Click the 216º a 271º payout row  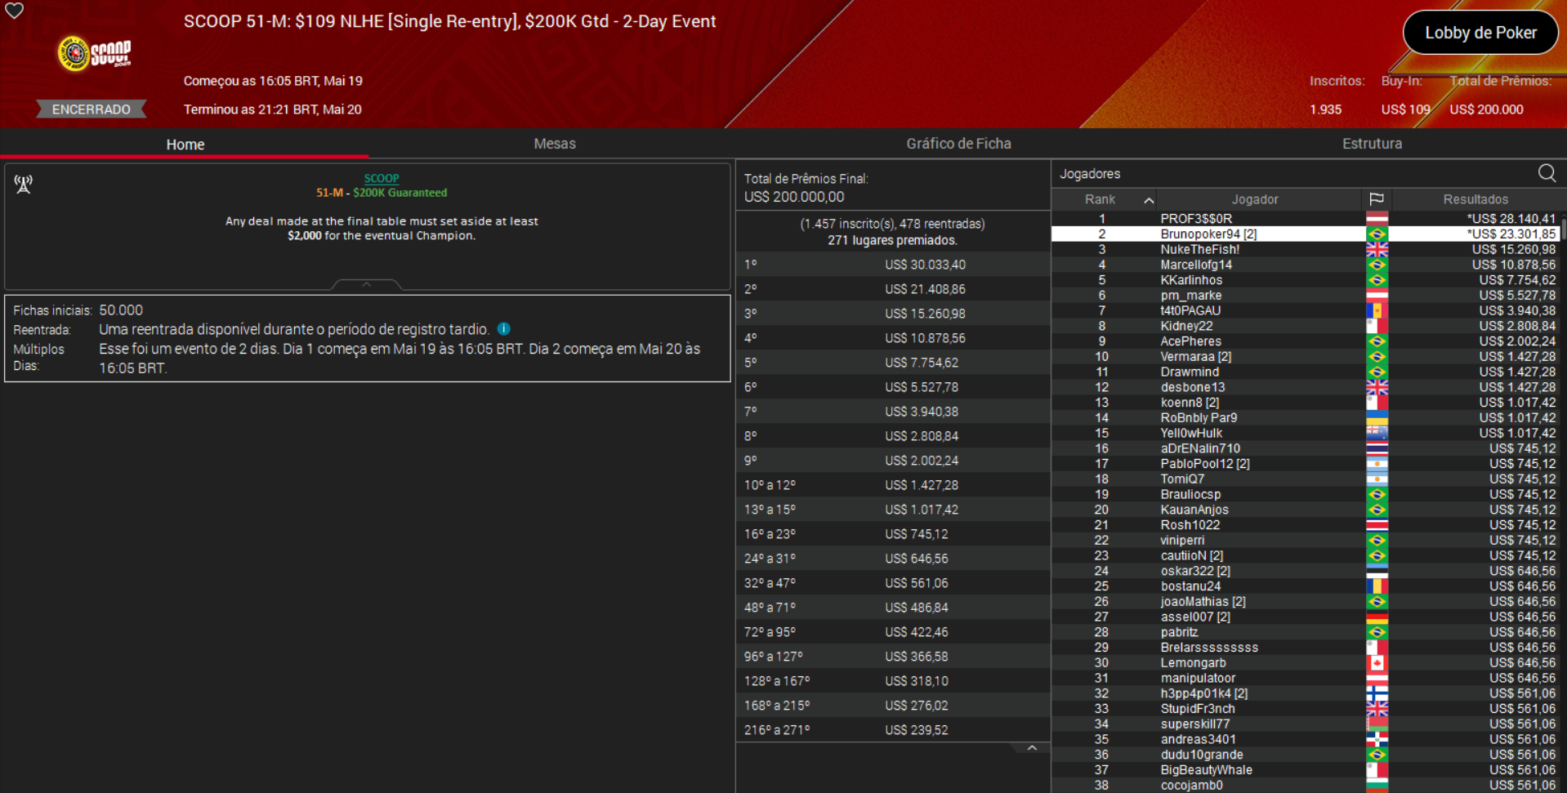(x=893, y=730)
